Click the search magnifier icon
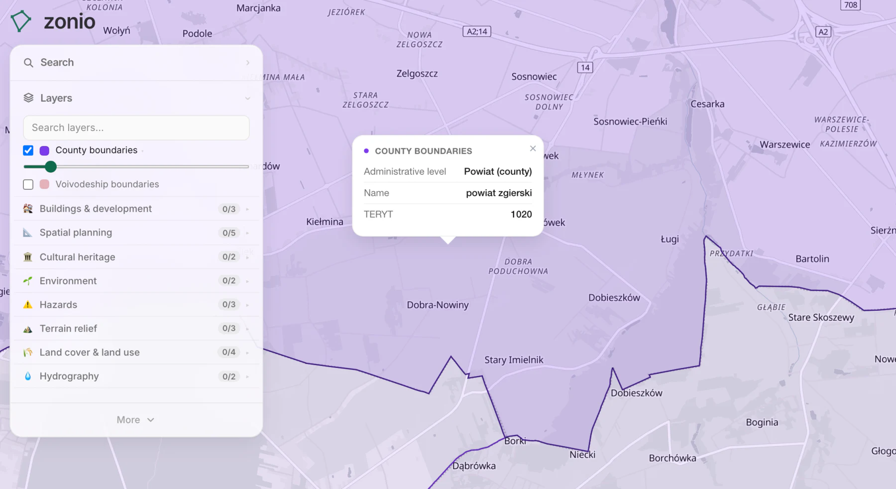 coord(29,63)
